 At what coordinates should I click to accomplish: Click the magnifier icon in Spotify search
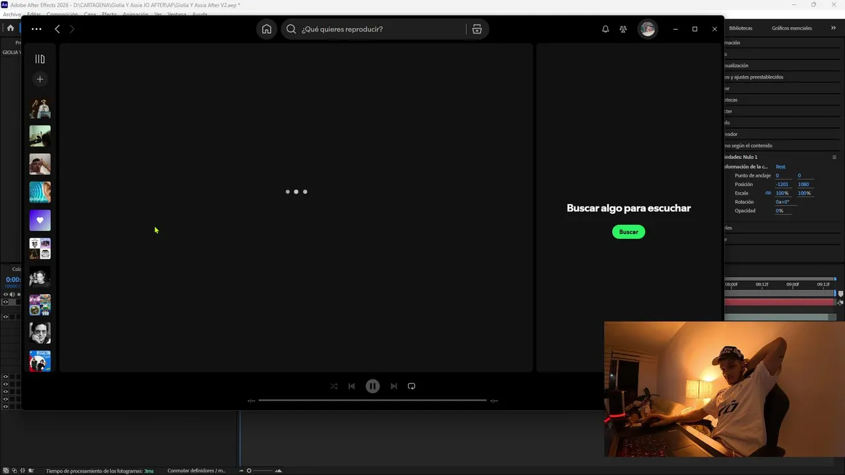(291, 29)
